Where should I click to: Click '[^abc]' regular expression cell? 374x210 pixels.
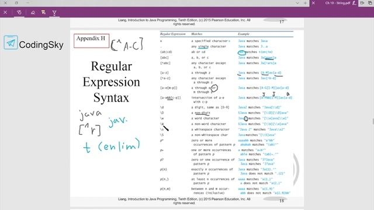(x=165, y=63)
